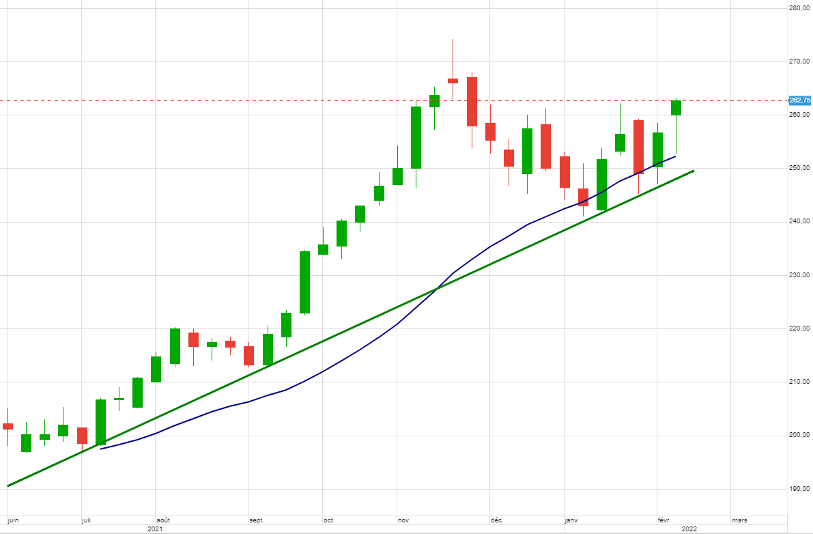
Task: Select the last green candle on the right
Action: (x=676, y=108)
